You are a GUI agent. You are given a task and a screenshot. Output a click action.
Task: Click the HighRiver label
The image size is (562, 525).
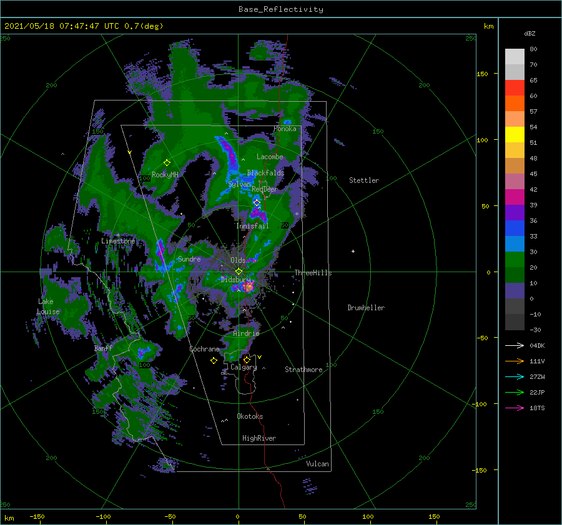259,438
